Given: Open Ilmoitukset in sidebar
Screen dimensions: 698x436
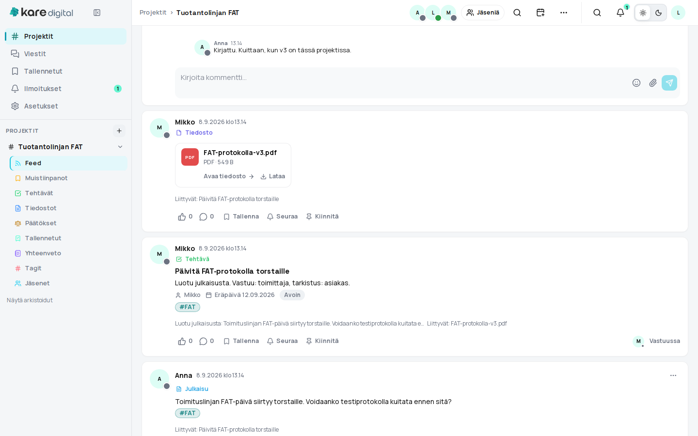Looking at the screenshot, I should pos(65,89).
